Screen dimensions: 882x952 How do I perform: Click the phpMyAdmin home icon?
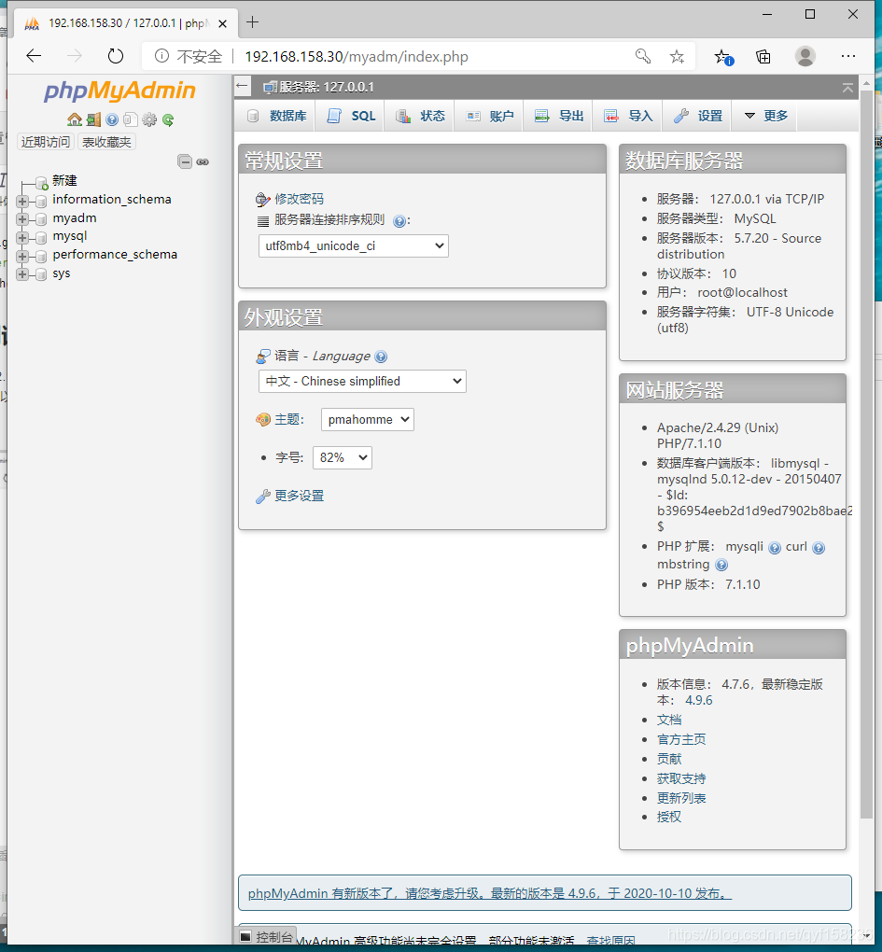[x=74, y=119]
